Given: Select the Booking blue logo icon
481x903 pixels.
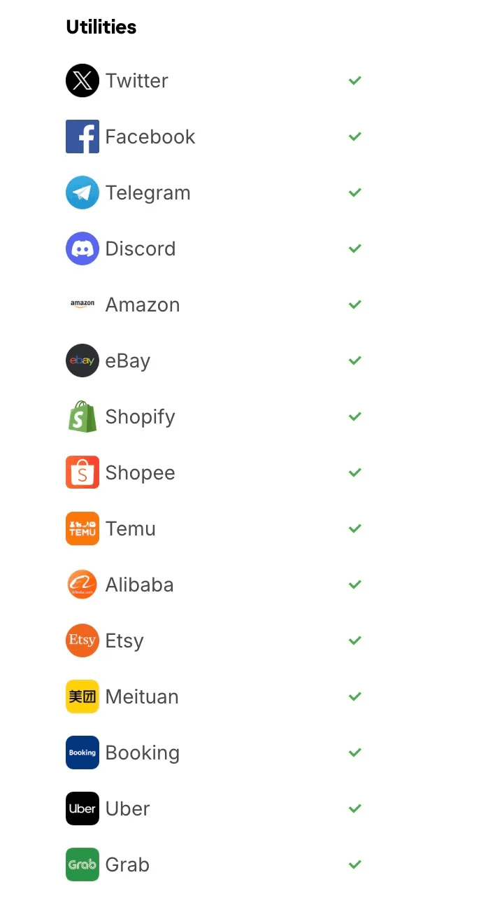Looking at the screenshot, I should pos(82,752).
